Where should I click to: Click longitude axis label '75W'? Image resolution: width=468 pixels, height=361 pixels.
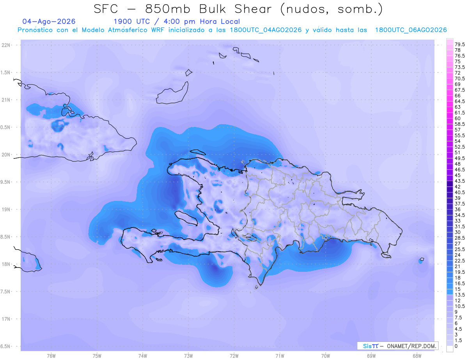point(97,356)
